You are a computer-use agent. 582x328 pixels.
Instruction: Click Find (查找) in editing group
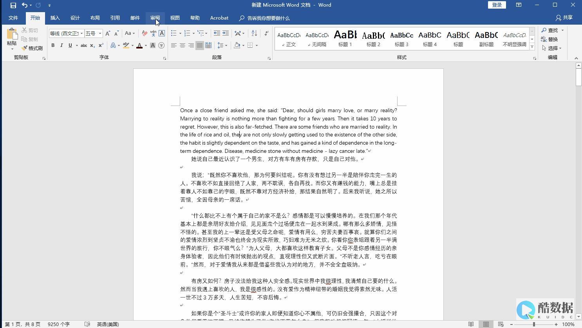(x=550, y=30)
